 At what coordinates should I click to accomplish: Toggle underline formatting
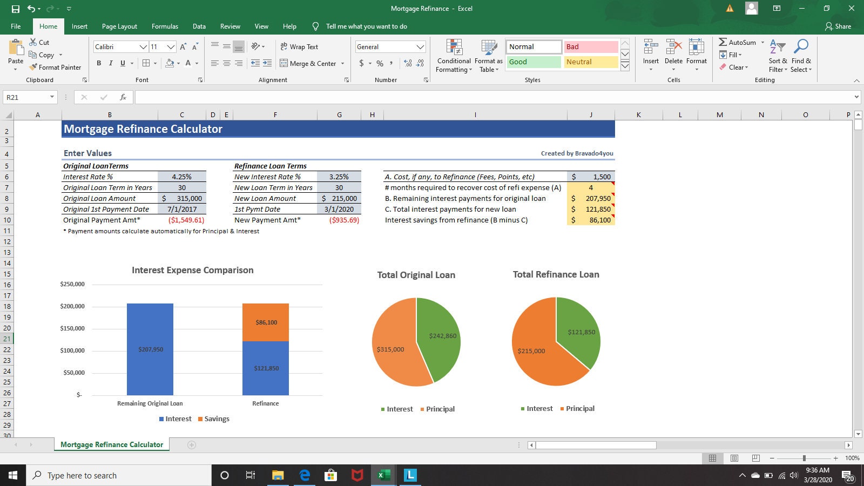[x=122, y=63]
